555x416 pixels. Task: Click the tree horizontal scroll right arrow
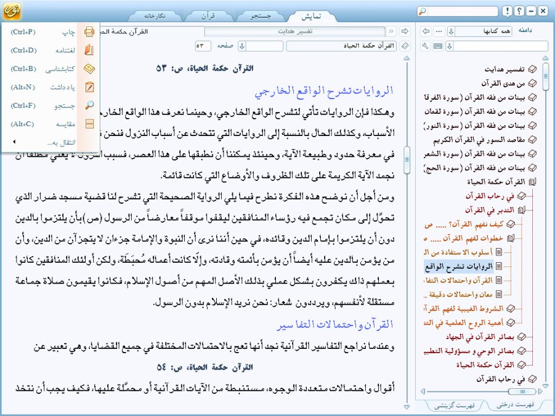click(x=540, y=391)
